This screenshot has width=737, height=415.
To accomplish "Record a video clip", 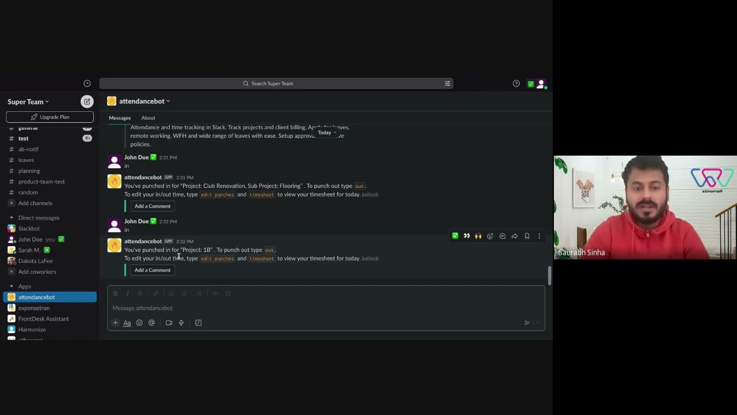I will (x=169, y=323).
